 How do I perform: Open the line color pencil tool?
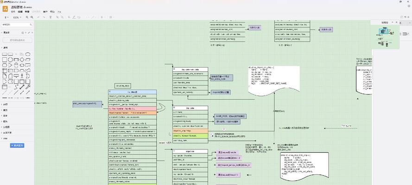point(74,17)
